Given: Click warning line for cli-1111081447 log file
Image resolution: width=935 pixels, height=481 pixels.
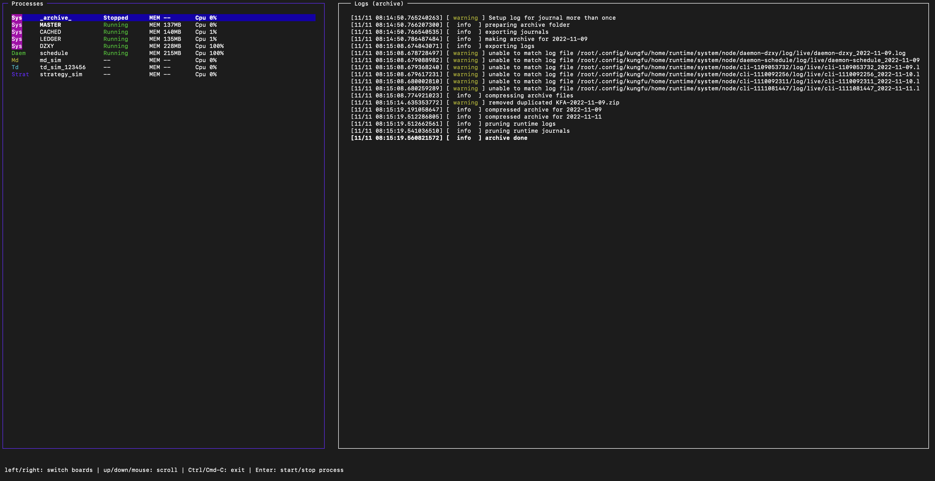Looking at the screenshot, I should tap(635, 89).
